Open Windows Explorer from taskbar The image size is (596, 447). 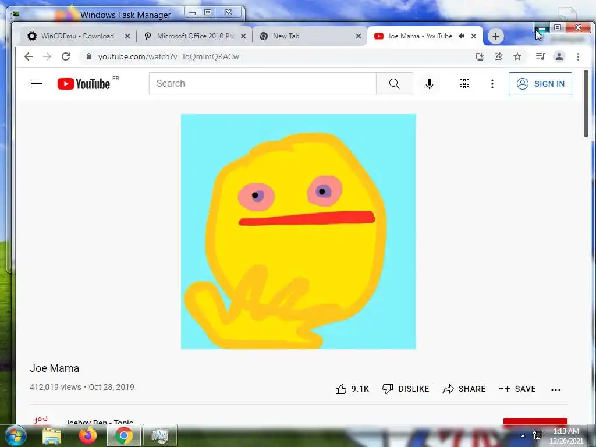[x=52, y=436]
